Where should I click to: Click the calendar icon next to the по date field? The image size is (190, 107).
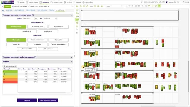(x=56, y=18)
